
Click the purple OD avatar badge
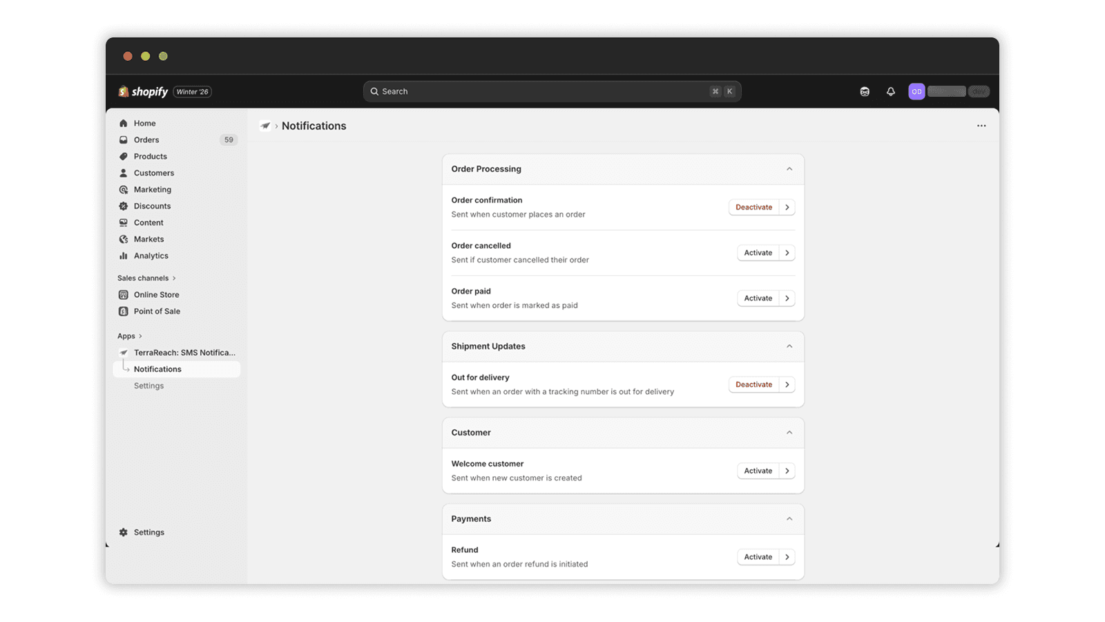(x=916, y=91)
